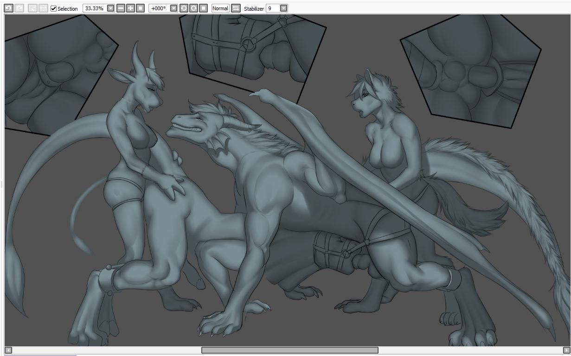Click the 33.33% zoom value field
The height and width of the screenshot is (356, 571).
point(95,8)
